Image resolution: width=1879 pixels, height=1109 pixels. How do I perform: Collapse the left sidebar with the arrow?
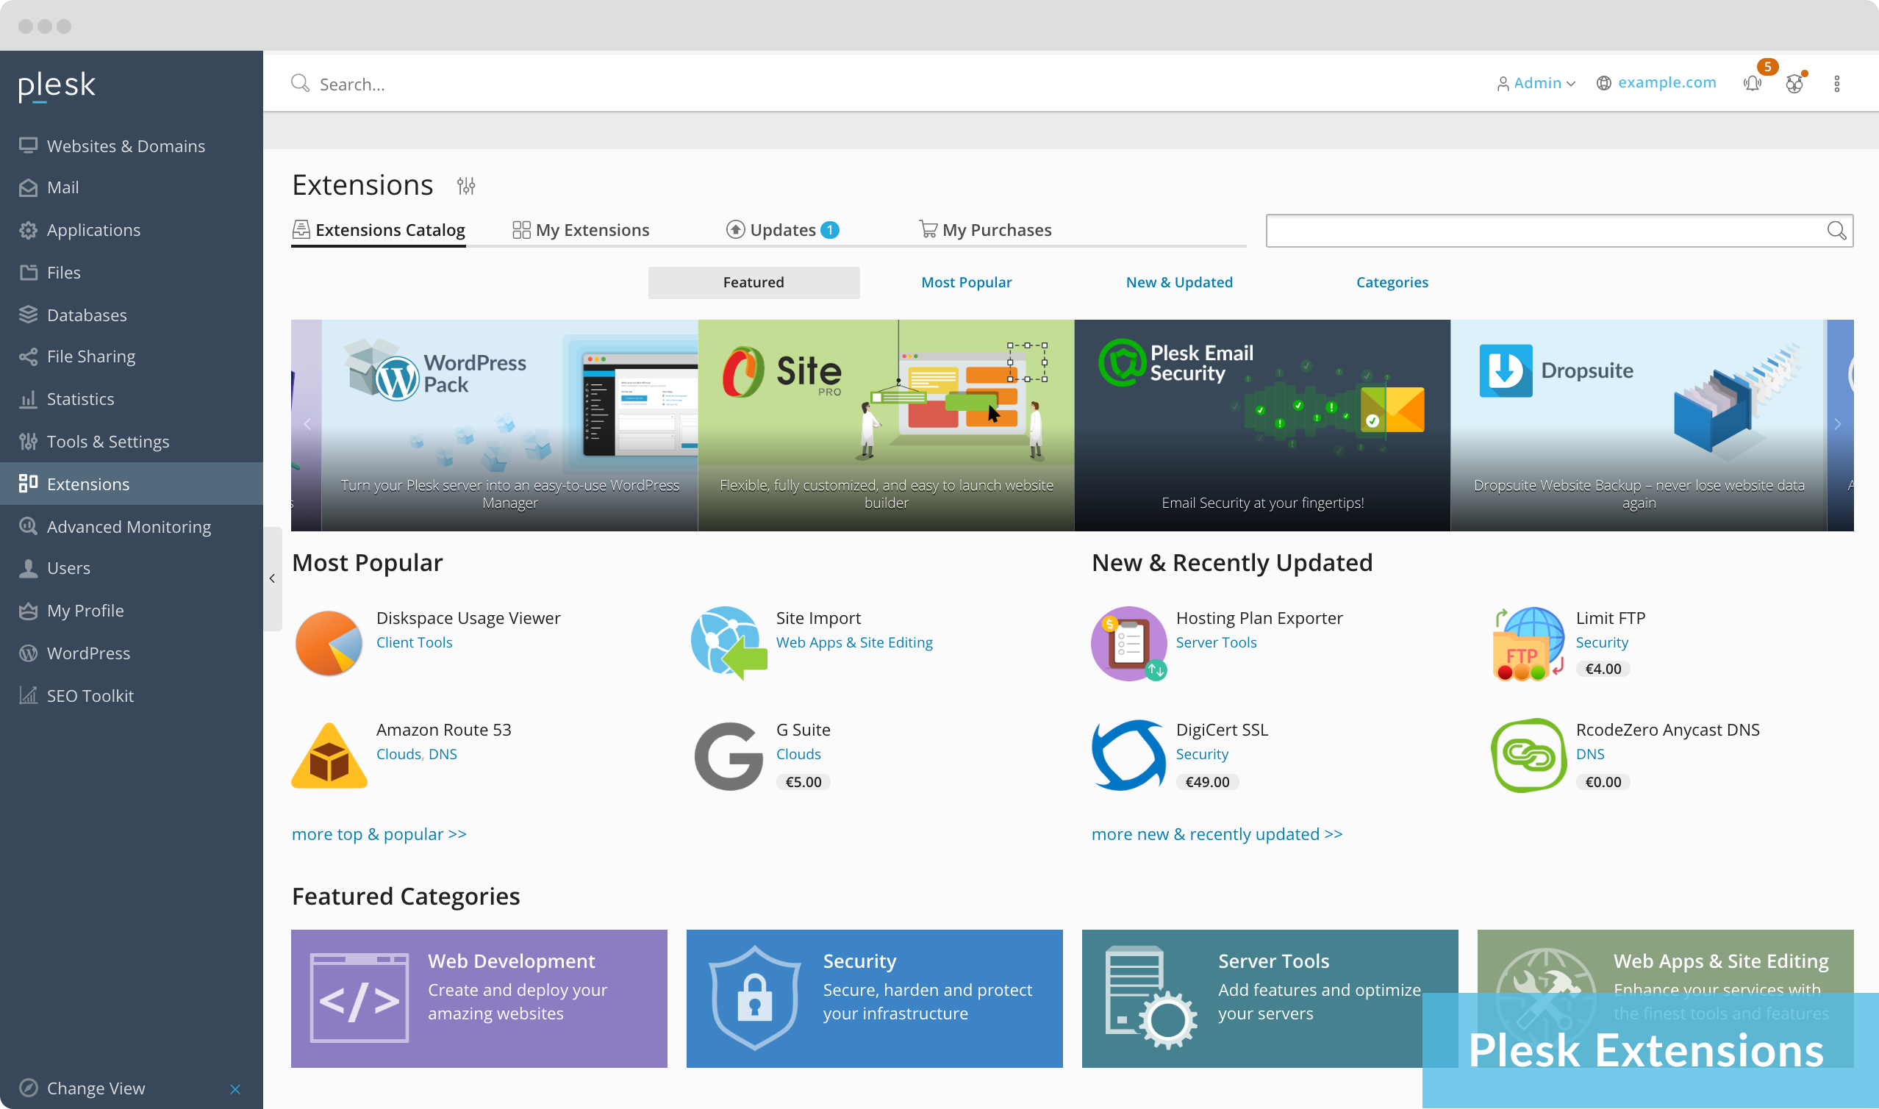(272, 578)
